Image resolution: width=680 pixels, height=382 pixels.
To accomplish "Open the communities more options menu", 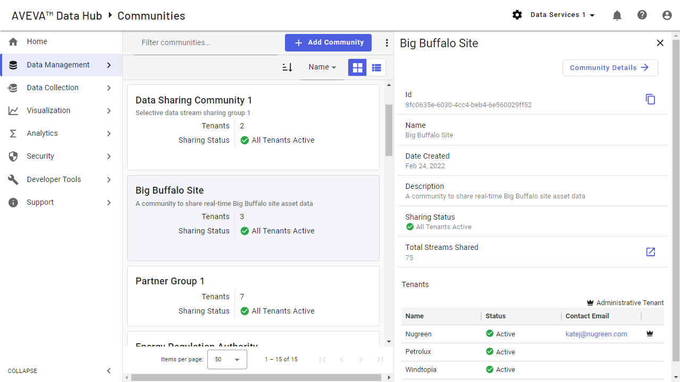I will coord(387,43).
